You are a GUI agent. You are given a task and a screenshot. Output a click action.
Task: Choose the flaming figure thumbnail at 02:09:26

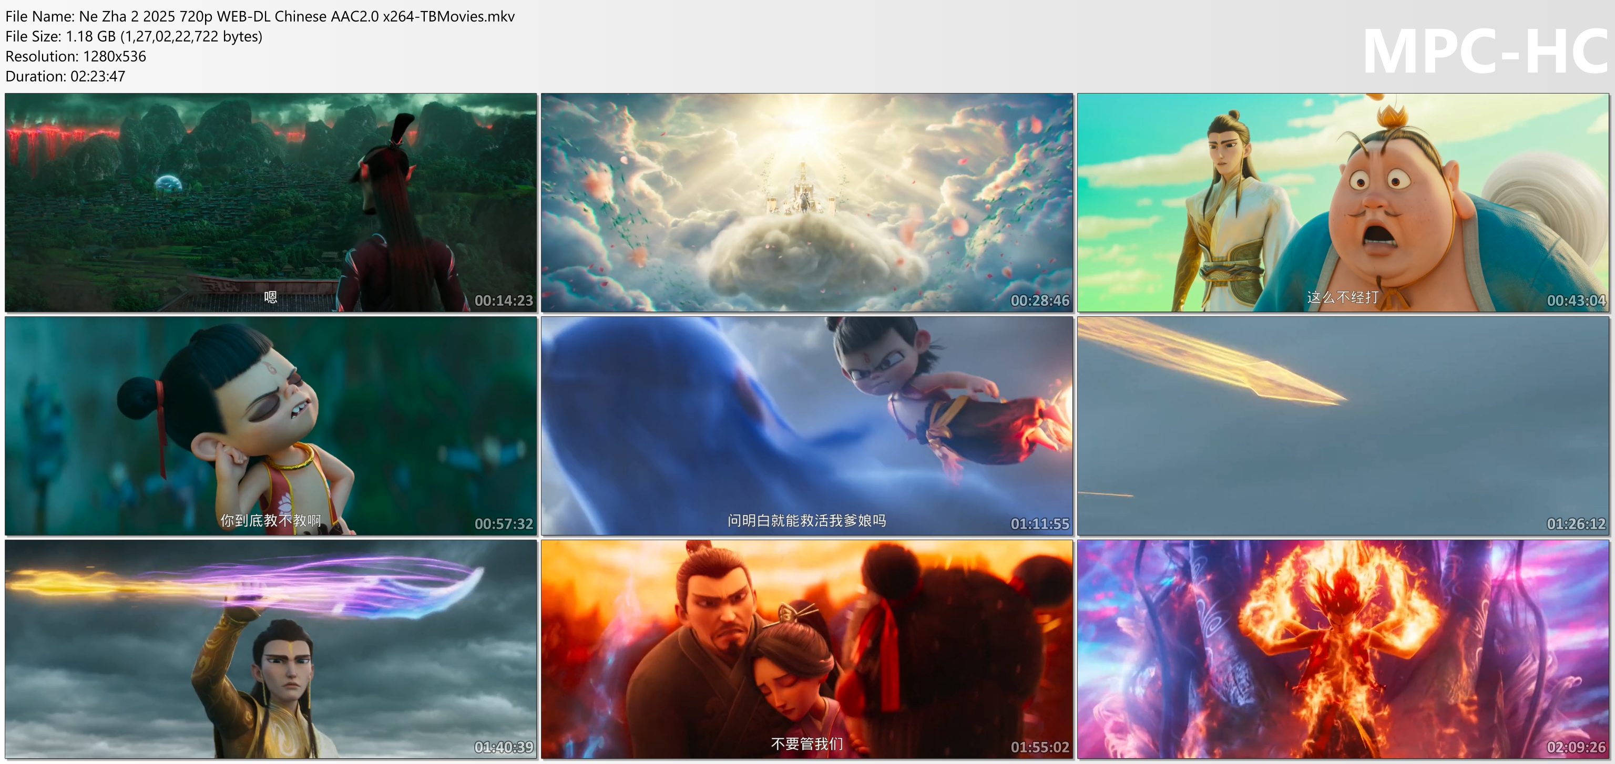tap(1343, 649)
